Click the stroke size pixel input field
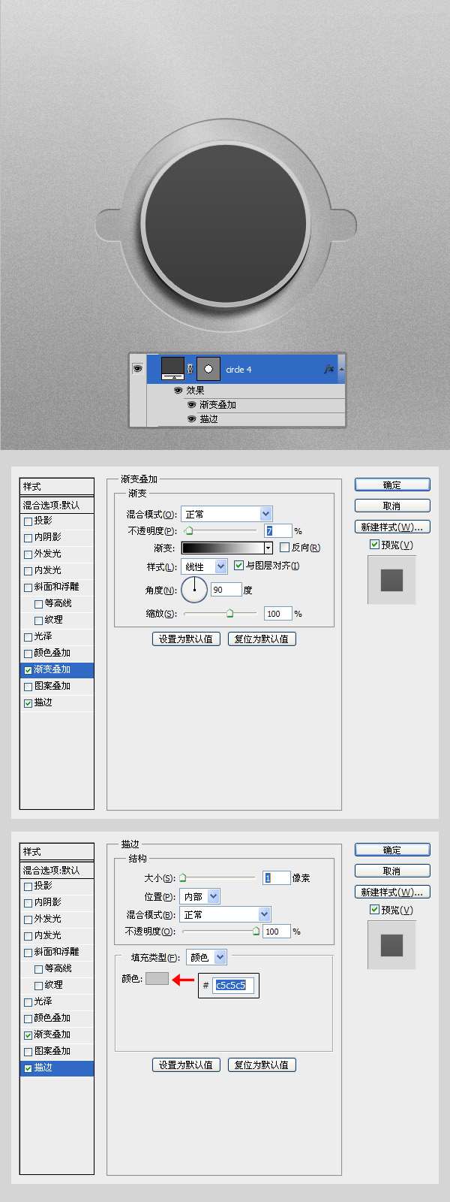Screen dimensions: 450x1202 coord(276,877)
